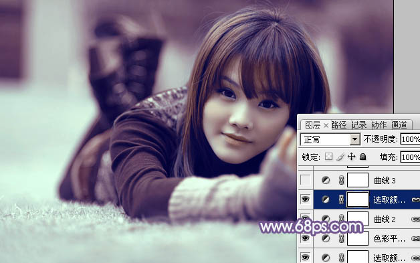Click adjustment icon of unselected 选取颜... layer
The image size is (420, 263).
pos(326,258)
